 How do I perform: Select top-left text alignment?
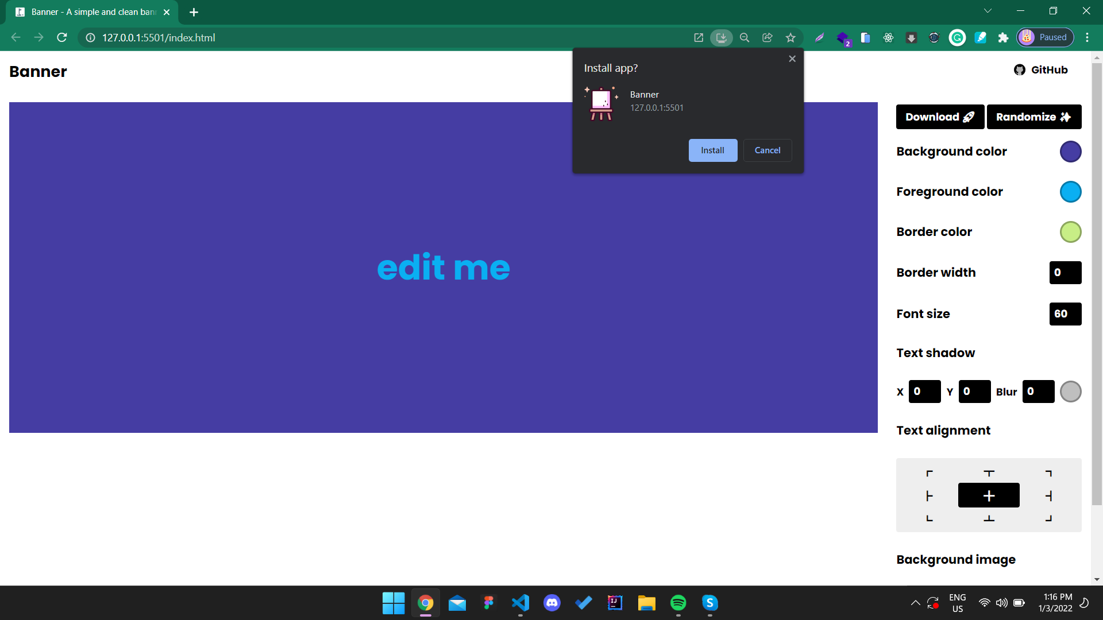coord(930,474)
